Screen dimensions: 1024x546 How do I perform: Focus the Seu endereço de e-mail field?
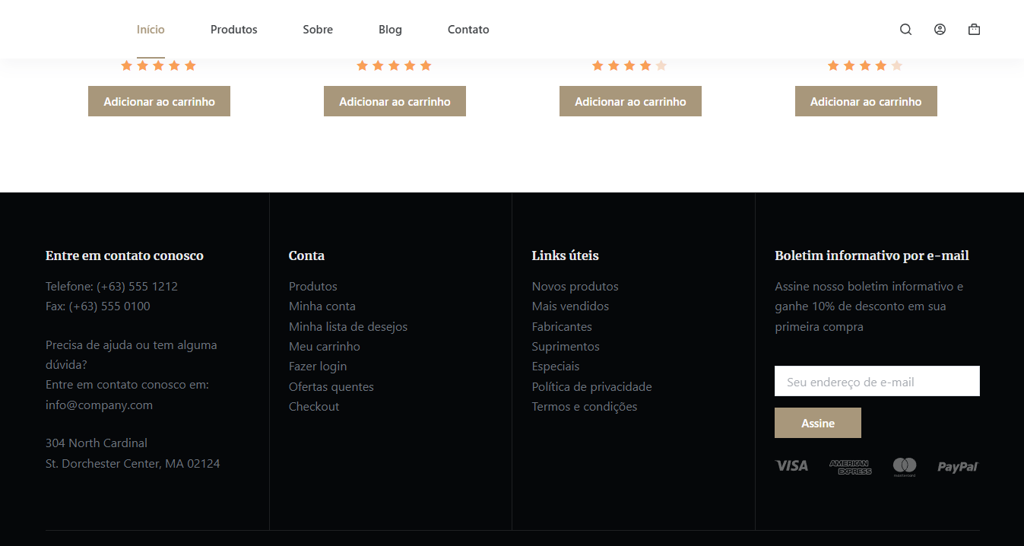pos(877,382)
